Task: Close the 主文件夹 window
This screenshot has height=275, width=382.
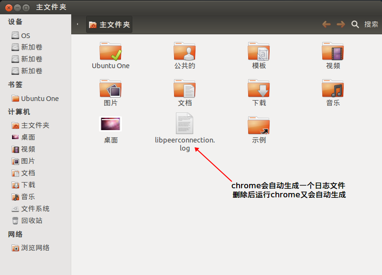Action: pos(9,8)
